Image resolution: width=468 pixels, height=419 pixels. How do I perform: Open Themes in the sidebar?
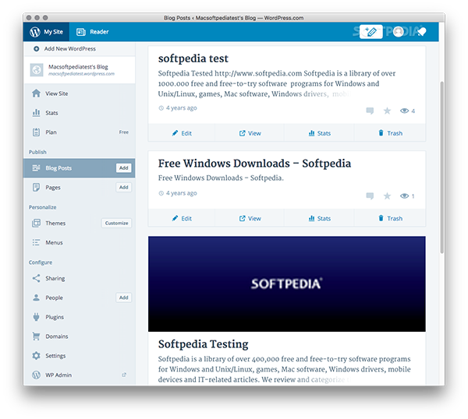(x=80, y=223)
